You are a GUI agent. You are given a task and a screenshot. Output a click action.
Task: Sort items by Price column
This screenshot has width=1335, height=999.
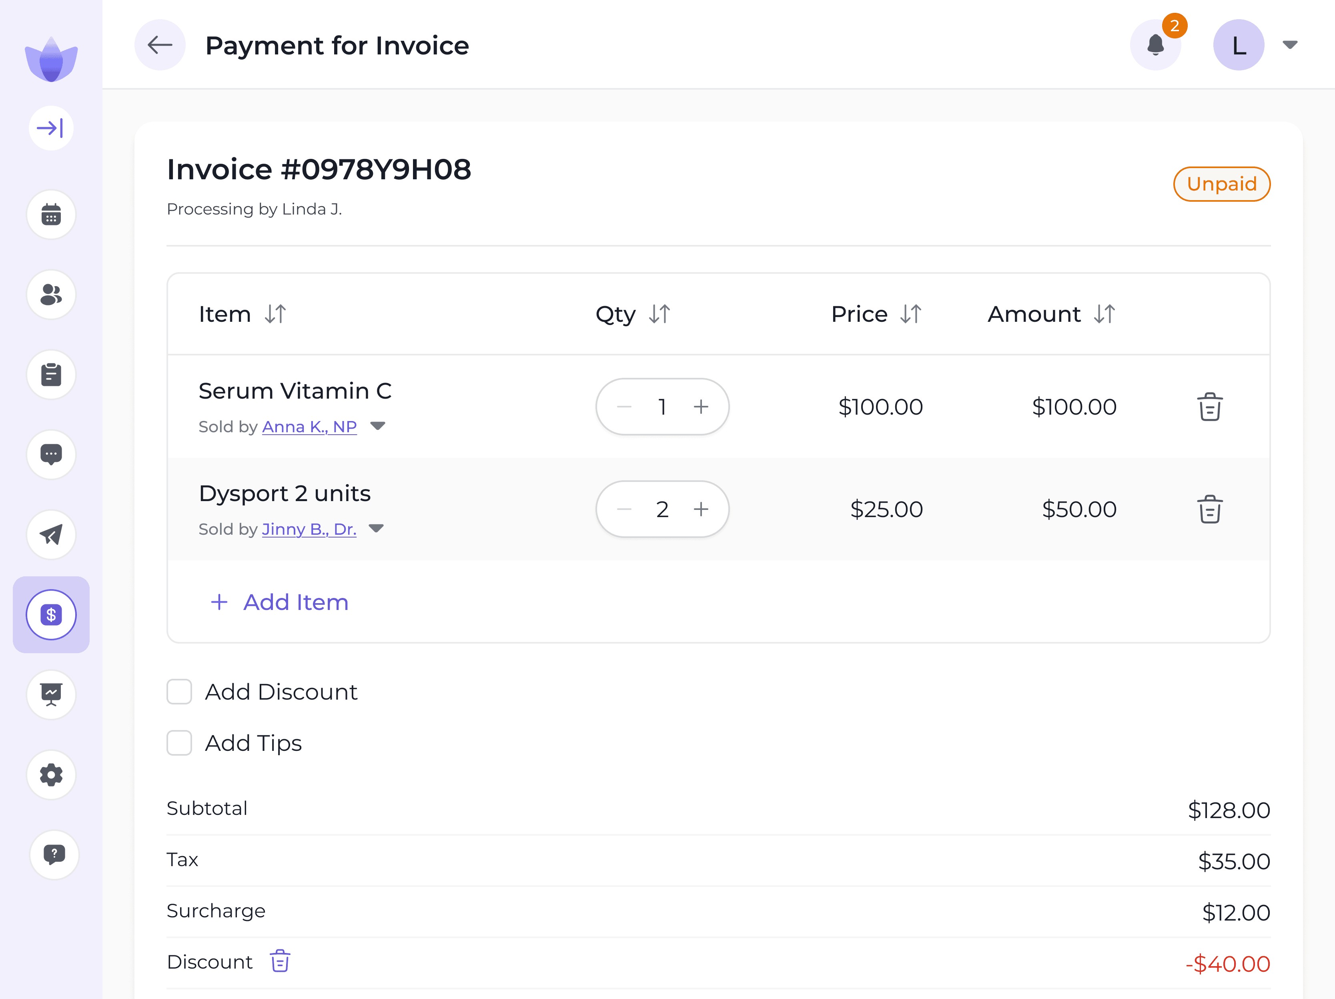(911, 314)
